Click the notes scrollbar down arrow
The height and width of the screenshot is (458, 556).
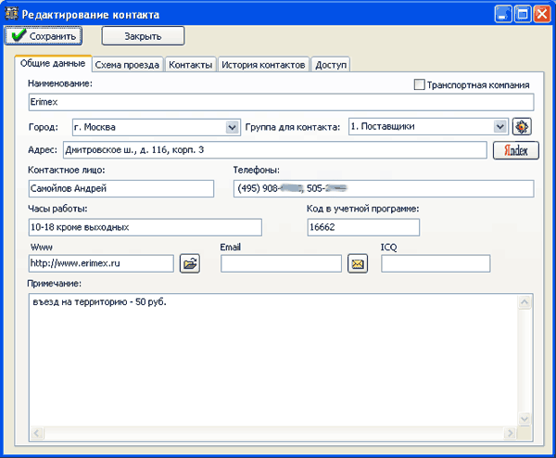click(x=524, y=419)
